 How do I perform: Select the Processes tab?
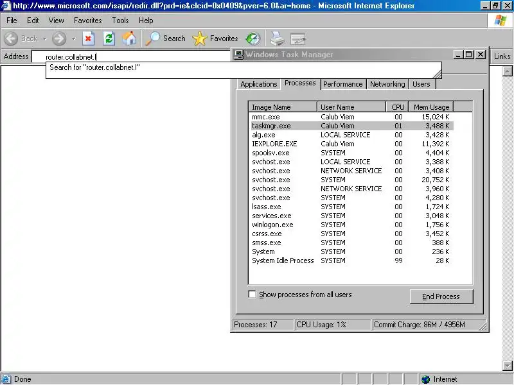click(300, 83)
